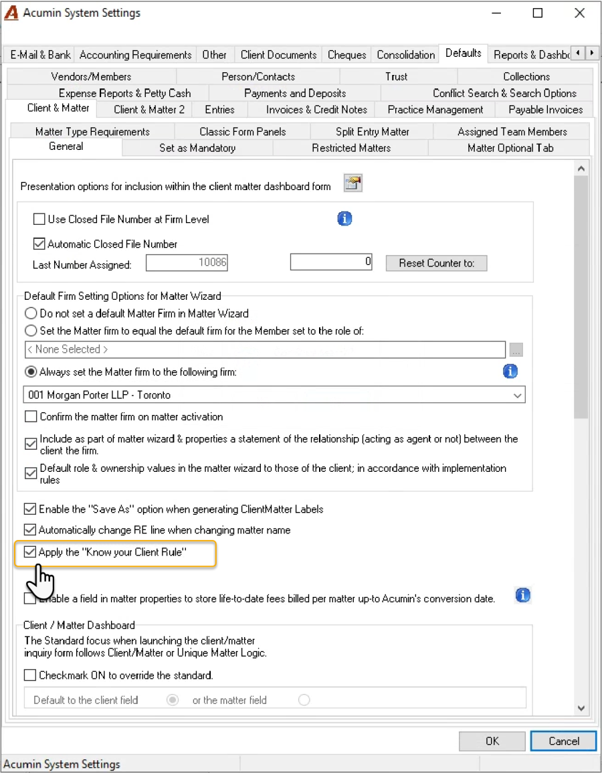
Task: Open the Matter Optional Tab
Action: [x=510, y=148]
